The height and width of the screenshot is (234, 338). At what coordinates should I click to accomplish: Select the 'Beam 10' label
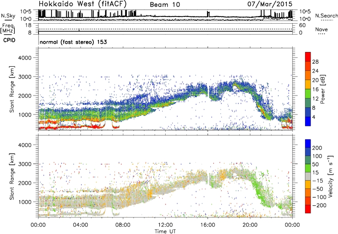click(x=165, y=5)
